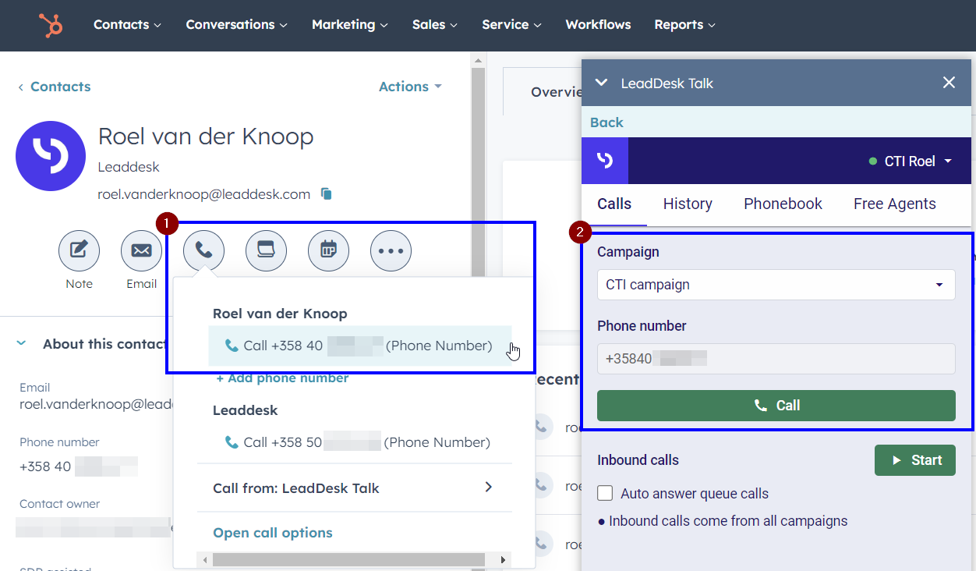Switch to the History tab
Viewport: 976px width, 571px height.
(688, 204)
